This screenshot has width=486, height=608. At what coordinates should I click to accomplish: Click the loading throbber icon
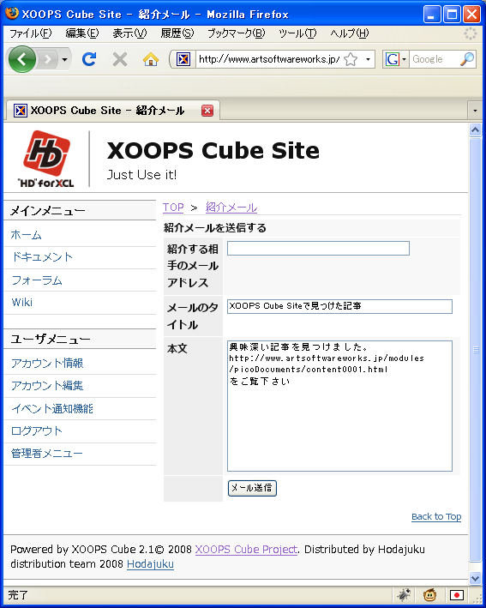471,33
